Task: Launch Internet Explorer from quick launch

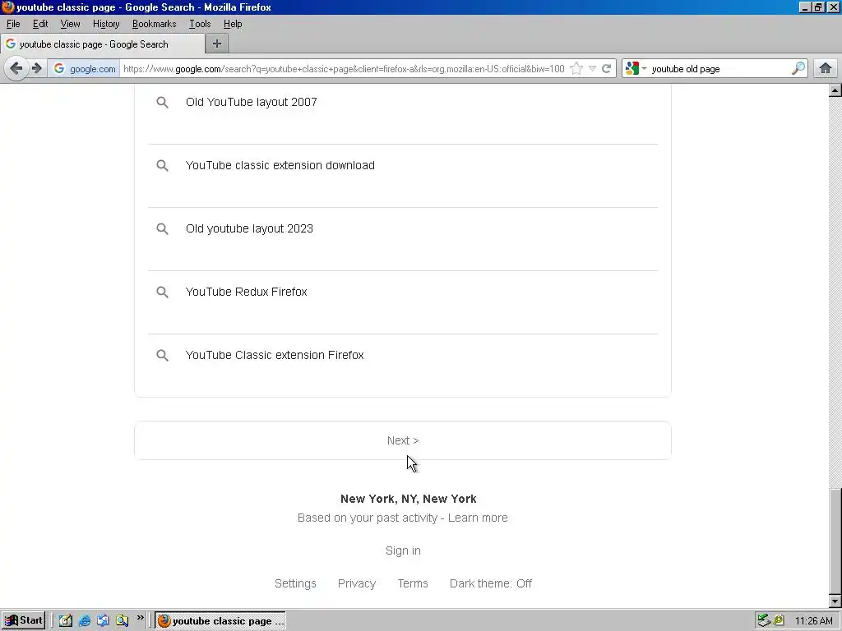Action: [85, 621]
